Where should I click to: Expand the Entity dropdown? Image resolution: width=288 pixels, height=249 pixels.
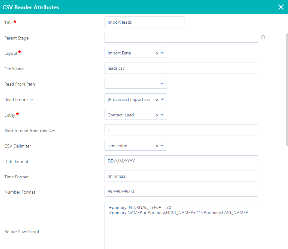[x=162, y=114]
